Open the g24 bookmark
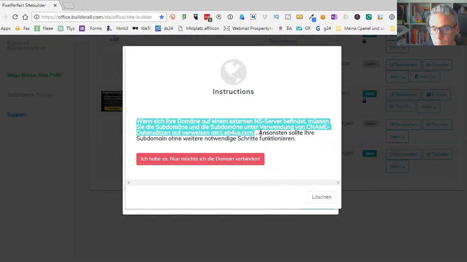Screen dimensions: 467x262 323,28
